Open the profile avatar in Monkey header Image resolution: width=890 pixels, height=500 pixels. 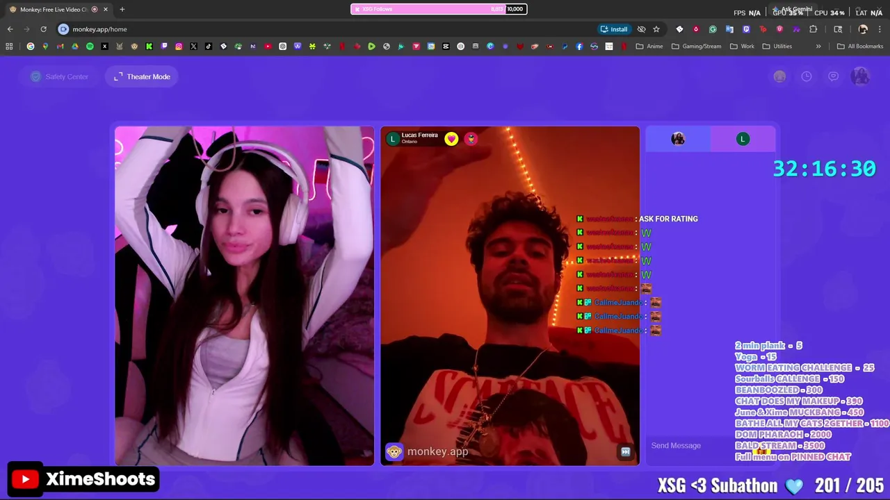(x=861, y=76)
